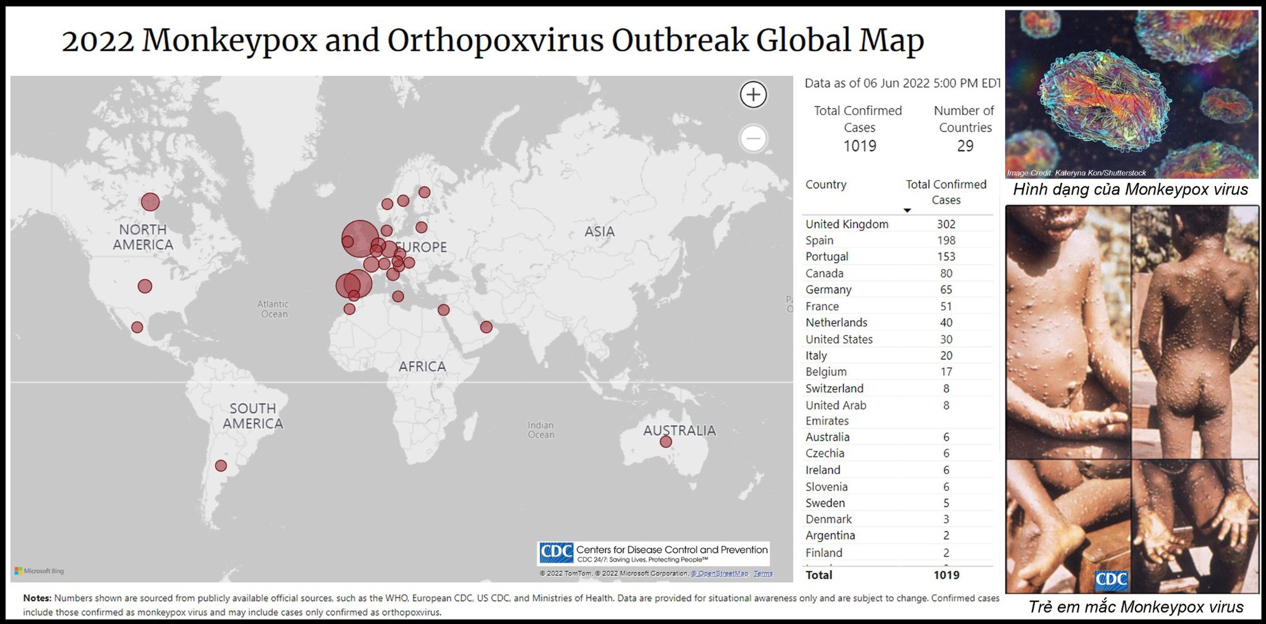Click the Microsoft Bing logo

pyautogui.click(x=39, y=571)
